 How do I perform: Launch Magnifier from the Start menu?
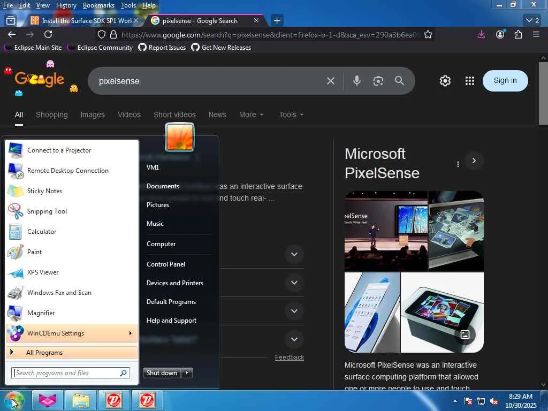point(72,313)
